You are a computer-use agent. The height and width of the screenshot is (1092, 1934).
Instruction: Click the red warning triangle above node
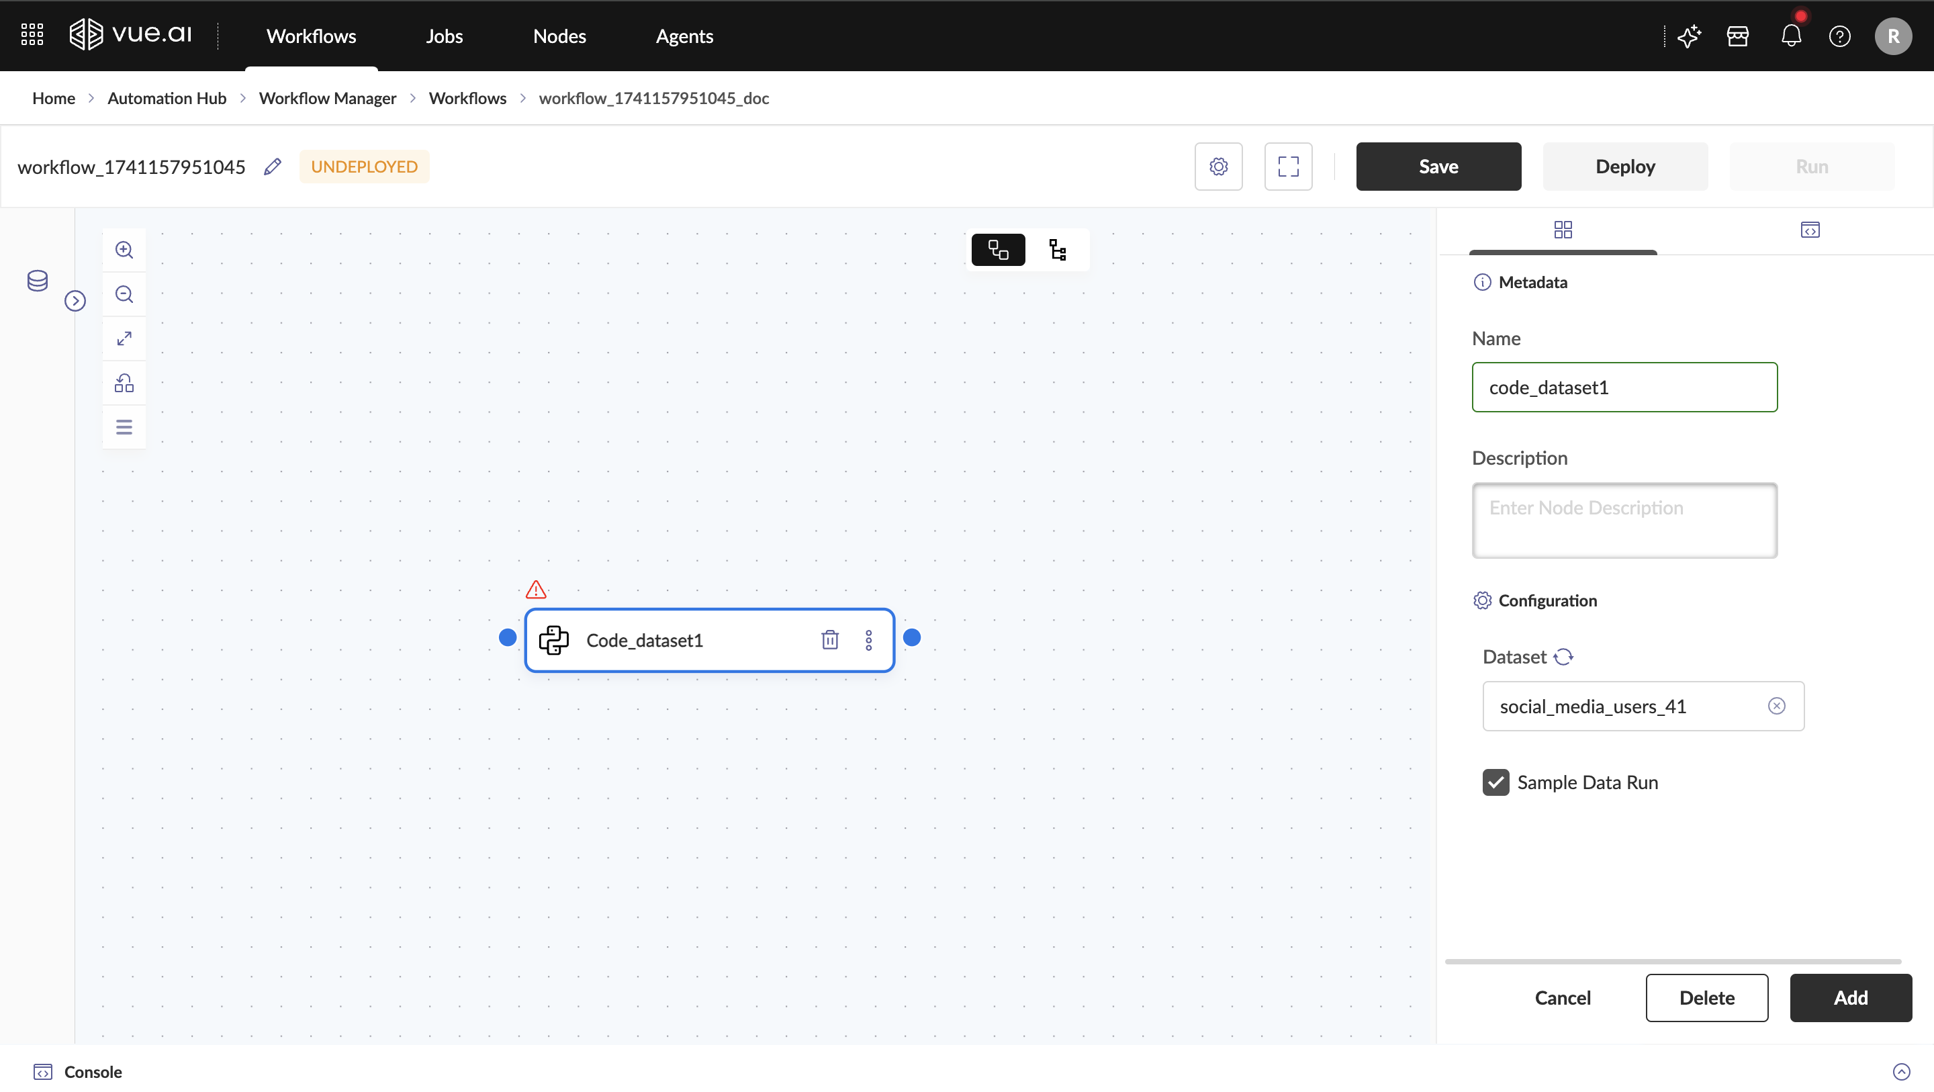(536, 590)
